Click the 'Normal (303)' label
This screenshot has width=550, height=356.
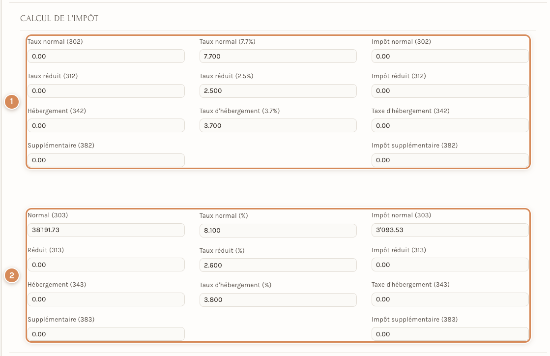tap(48, 215)
